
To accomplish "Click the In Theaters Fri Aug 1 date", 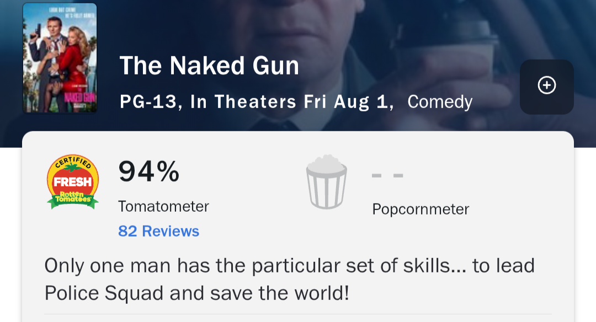I will [x=291, y=102].
